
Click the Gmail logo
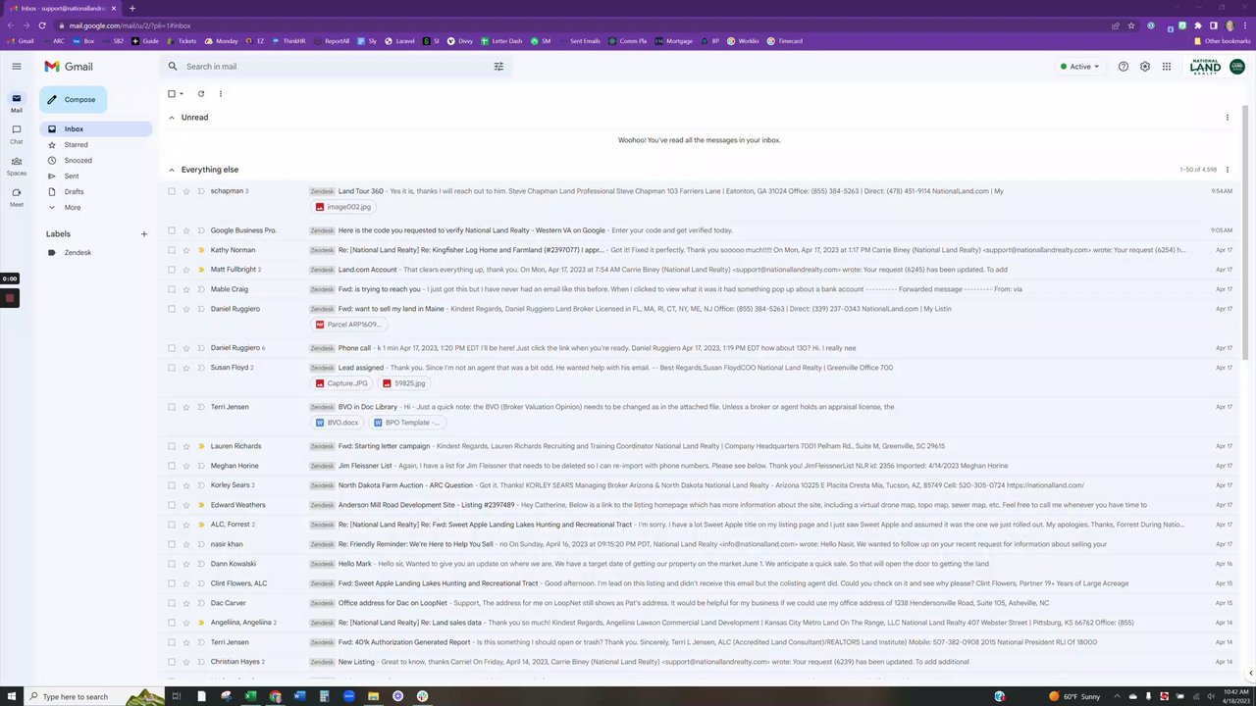pyautogui.click(x=69, y=66)
